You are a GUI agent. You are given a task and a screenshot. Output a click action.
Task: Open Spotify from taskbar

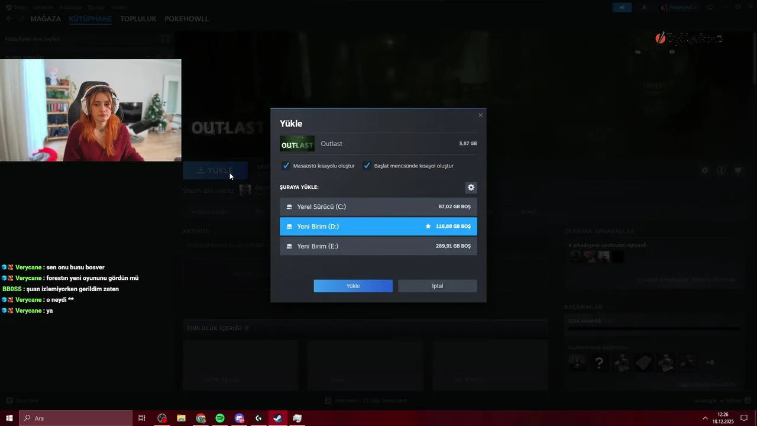pos(220,418)
